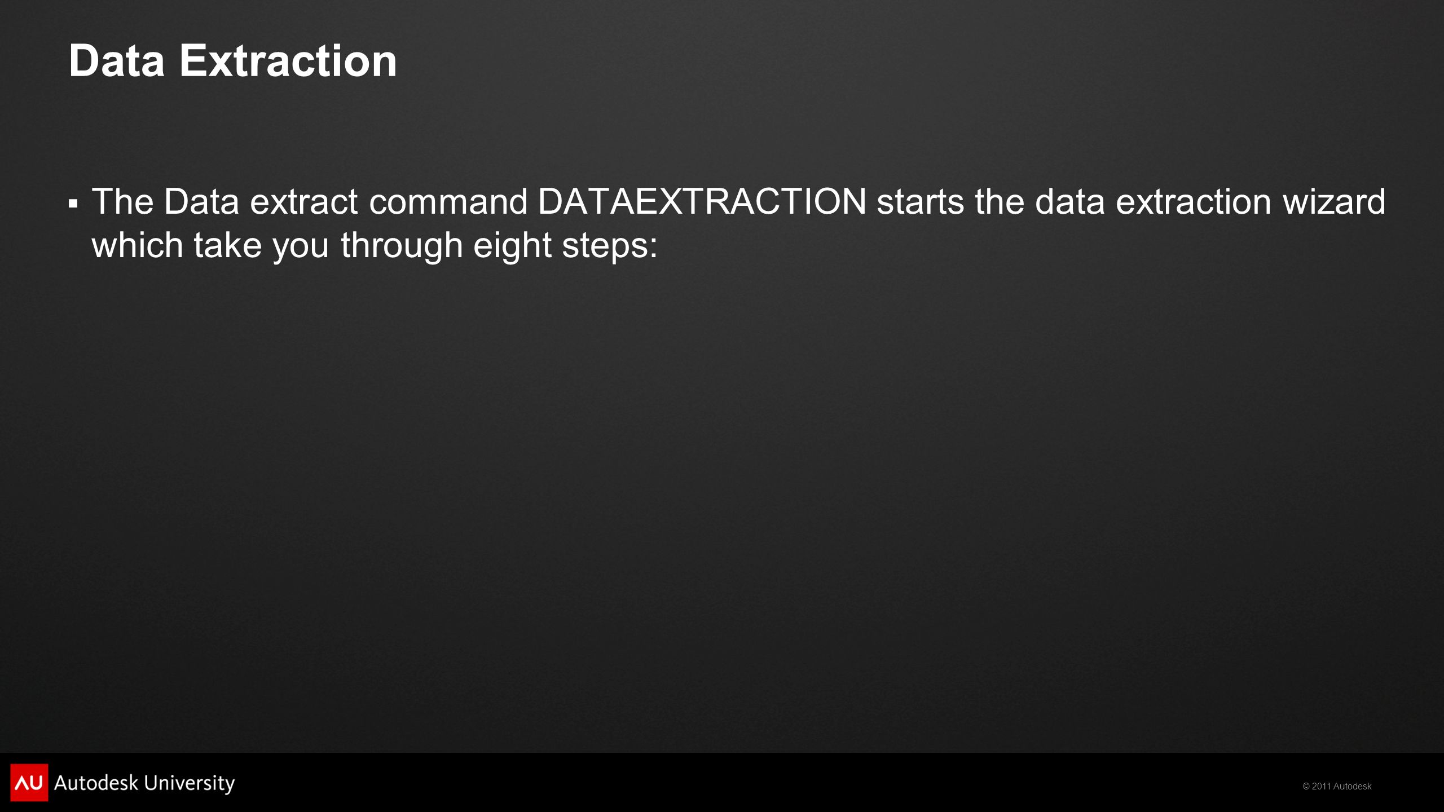Select the 'Autodesk University' footer wordmark
This screenshot has width=1444, height=812.
point(144,783)
